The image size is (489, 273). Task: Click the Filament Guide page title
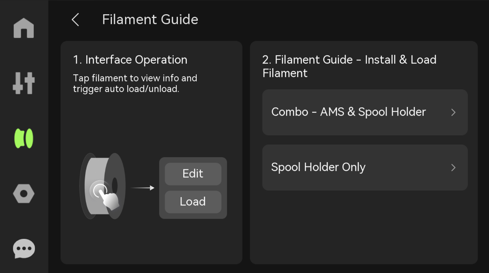click(150, 20)
